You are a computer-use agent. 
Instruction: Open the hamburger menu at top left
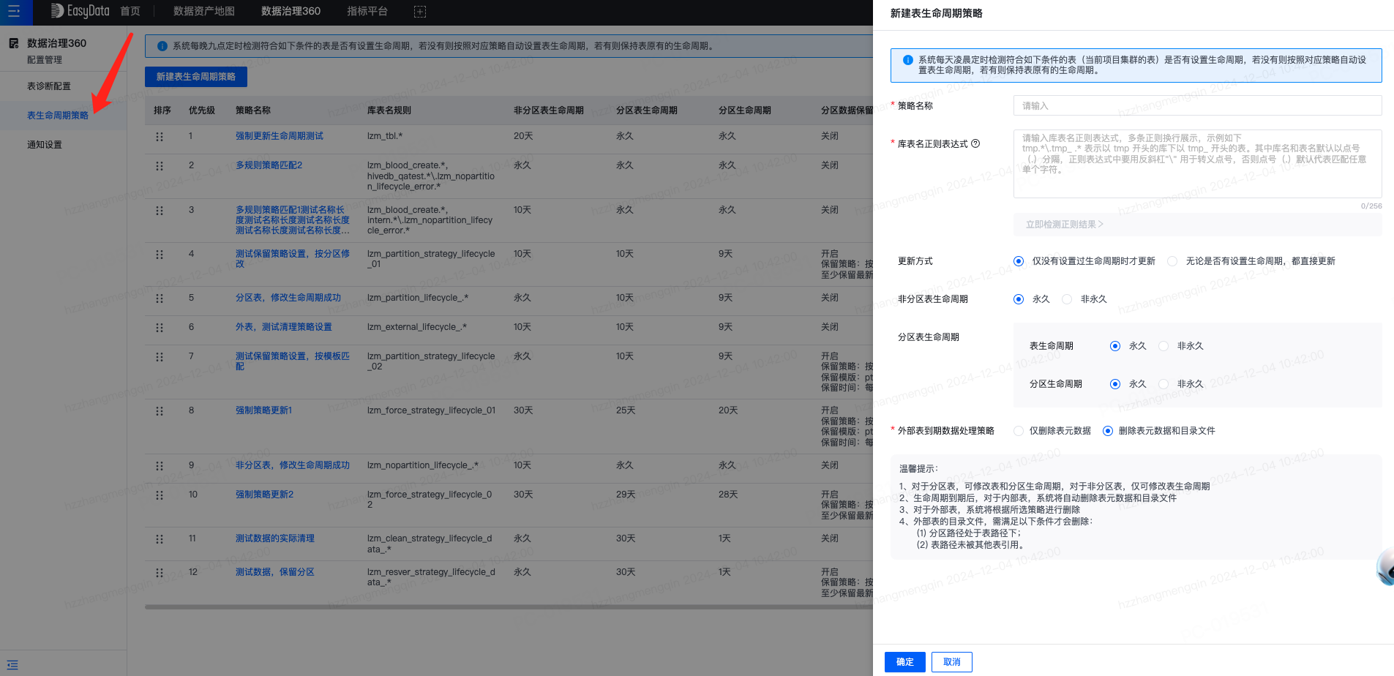tap(14, 12)
